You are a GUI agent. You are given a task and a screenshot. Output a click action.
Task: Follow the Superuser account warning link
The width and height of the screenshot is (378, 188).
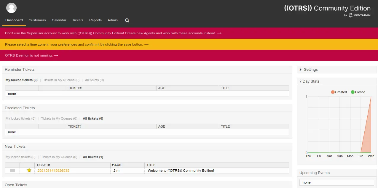[113, 33]
